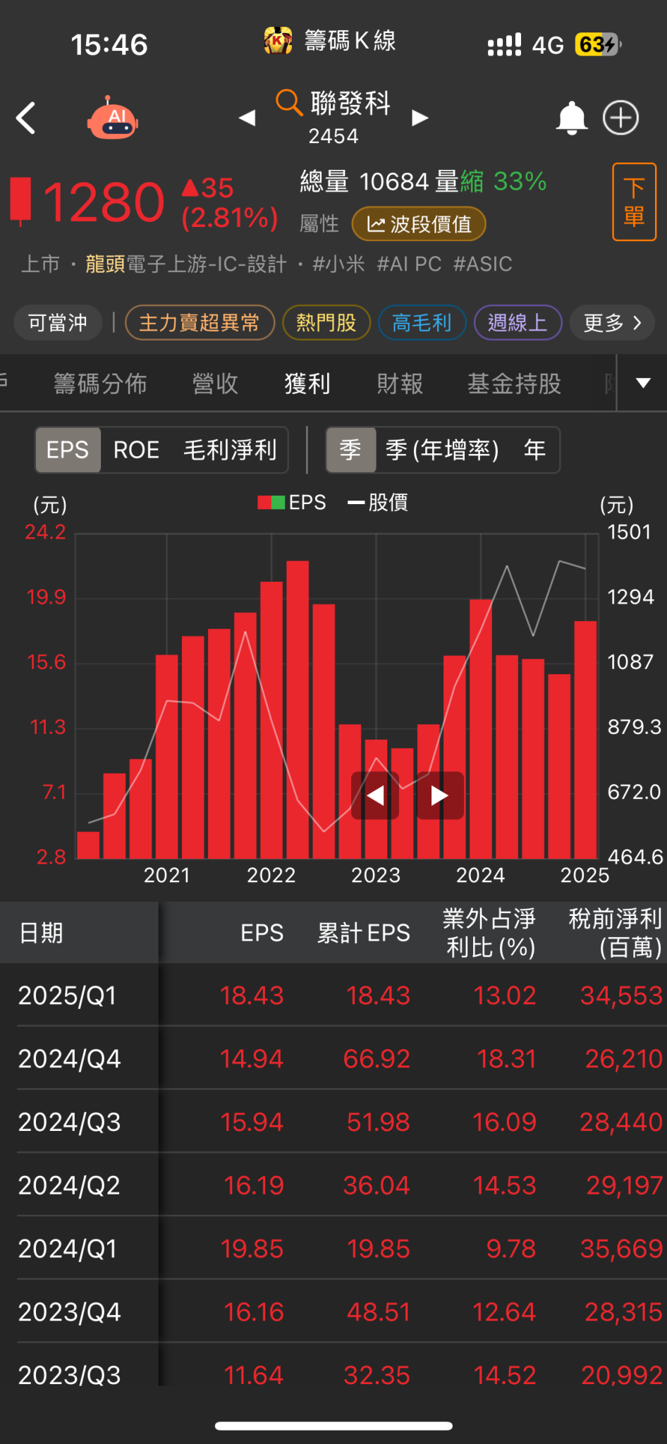Image resolution: width=667 pixels, height=1444 pixels.
Task: Switch to the 基金持股 tab
Action: 515,384
